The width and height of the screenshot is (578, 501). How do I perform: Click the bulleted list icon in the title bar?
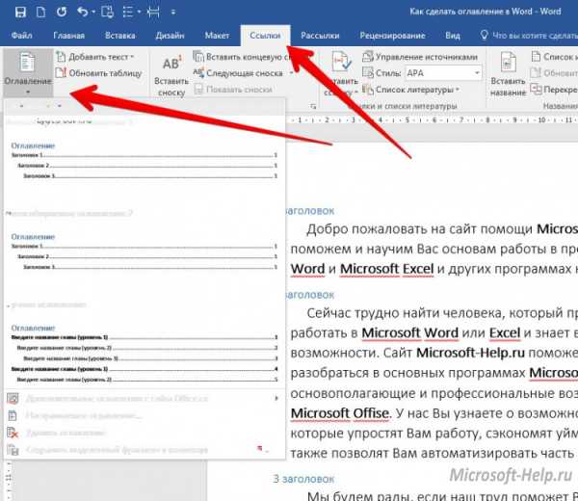pos(128,13)
